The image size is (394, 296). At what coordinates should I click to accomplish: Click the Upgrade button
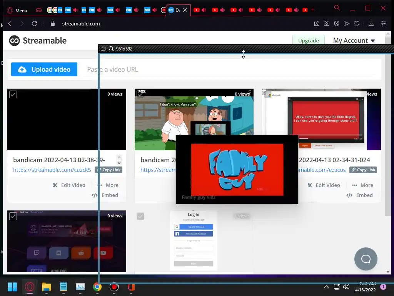click(308, 40)
